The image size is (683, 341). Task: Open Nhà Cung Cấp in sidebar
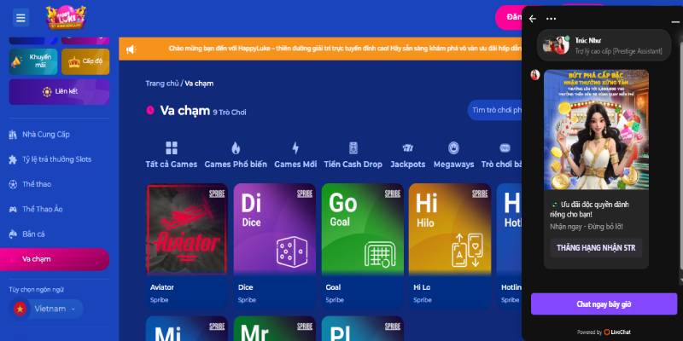coord(46,135)
